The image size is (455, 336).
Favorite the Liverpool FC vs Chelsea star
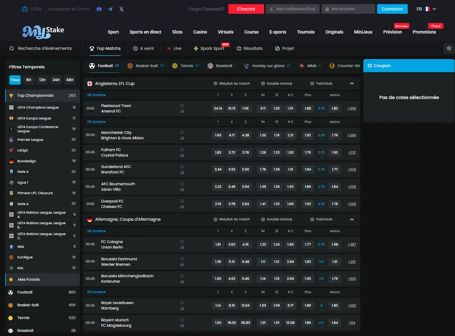(182, 201)
